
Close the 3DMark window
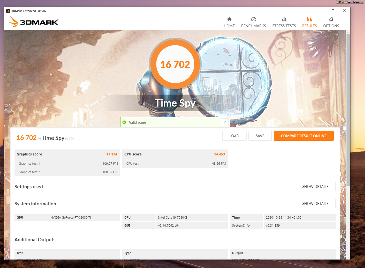[x=344, y=11]
